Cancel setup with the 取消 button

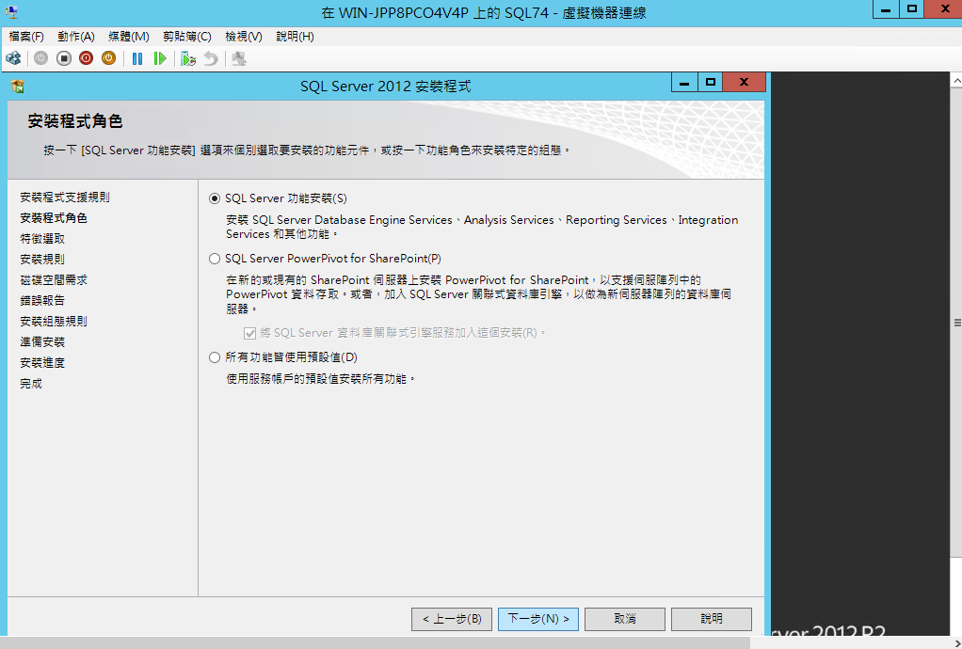[x=625, y=619]
